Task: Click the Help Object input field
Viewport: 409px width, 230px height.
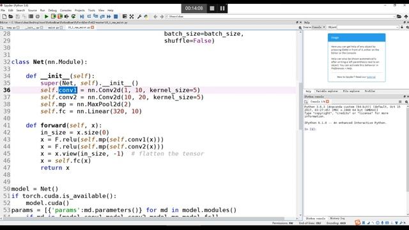Action: click(368, 27)
